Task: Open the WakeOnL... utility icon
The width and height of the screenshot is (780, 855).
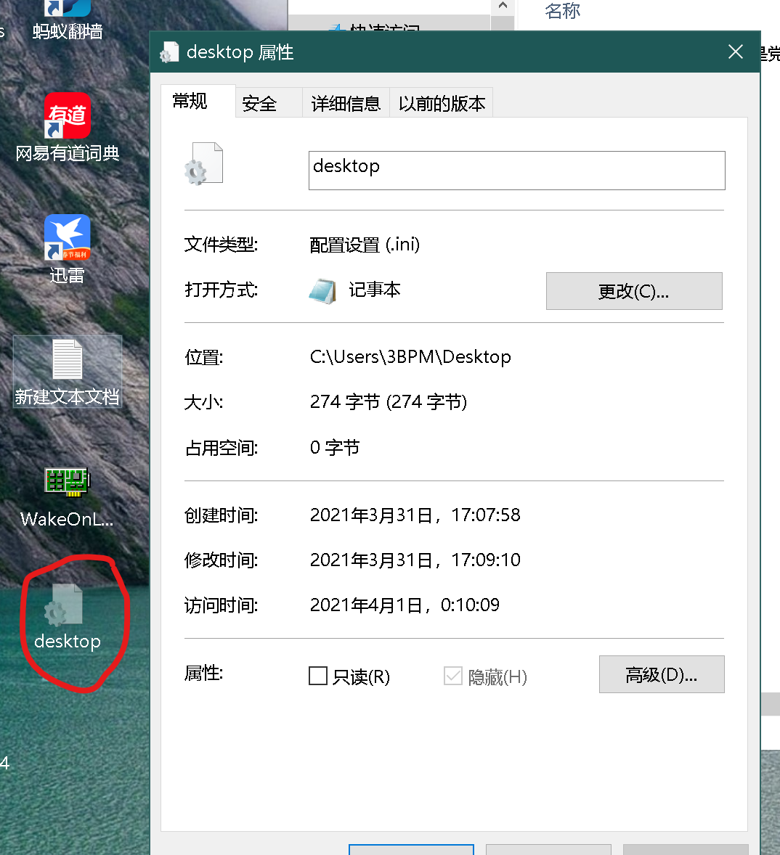Action: [x=67, y=481]
